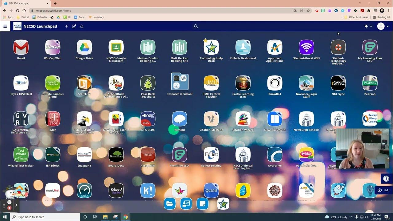The height and width of the screenshot is (221, 393).
Task: Launch HMH Central Teacher
Action: tap(211, 83)
